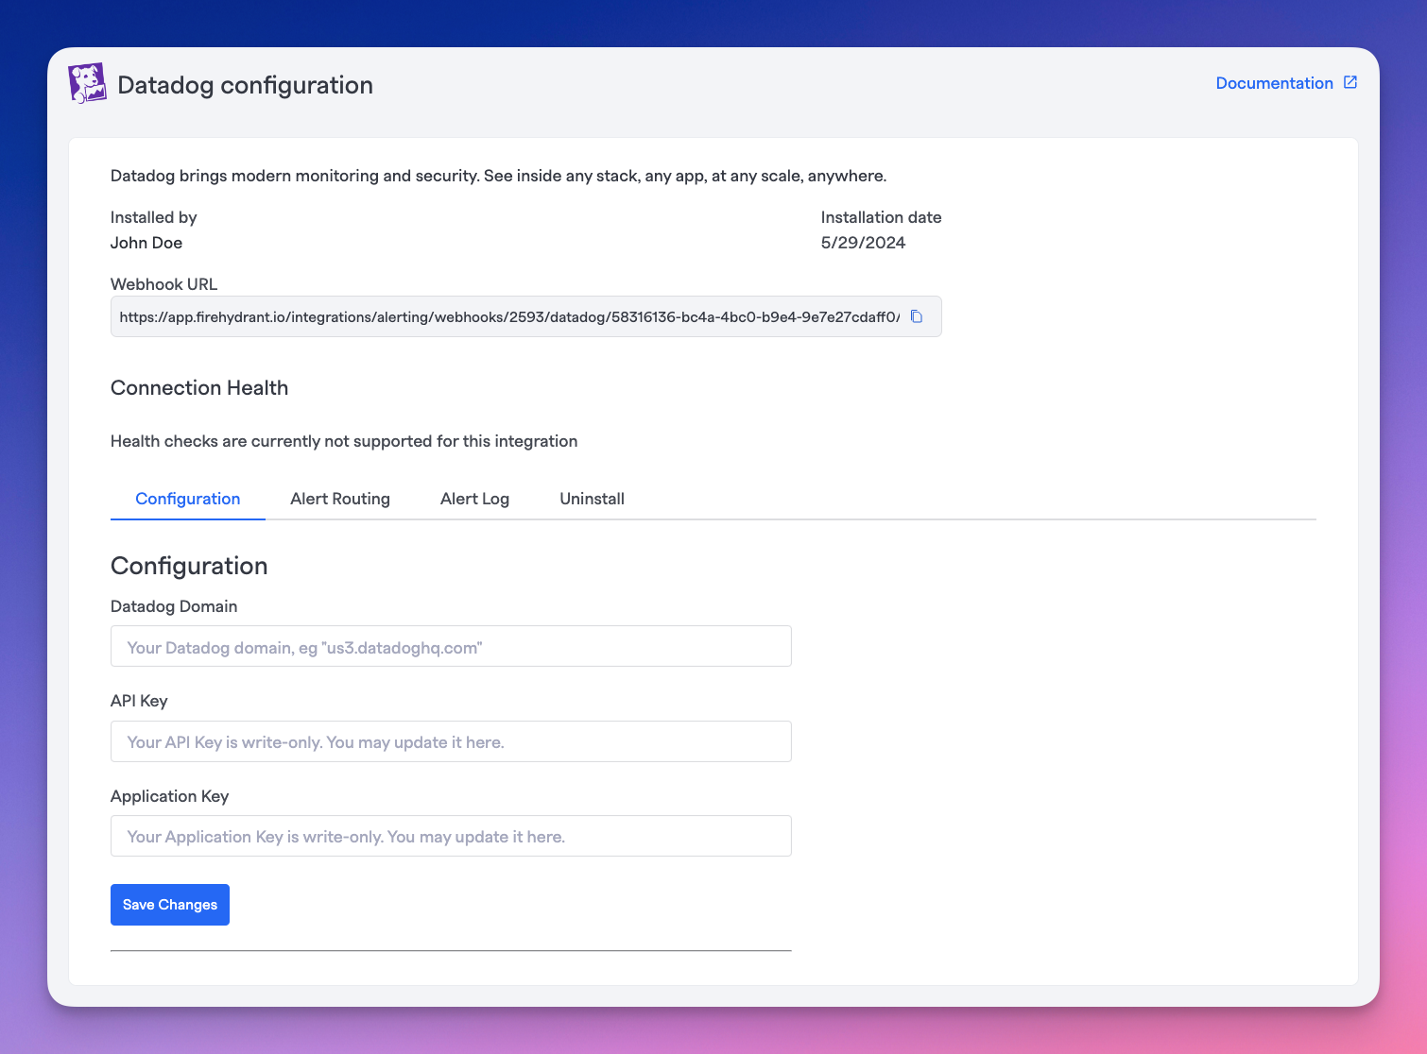Click the 'Application Key' field label
The image size is (1427, 1054).
[170, 796]
